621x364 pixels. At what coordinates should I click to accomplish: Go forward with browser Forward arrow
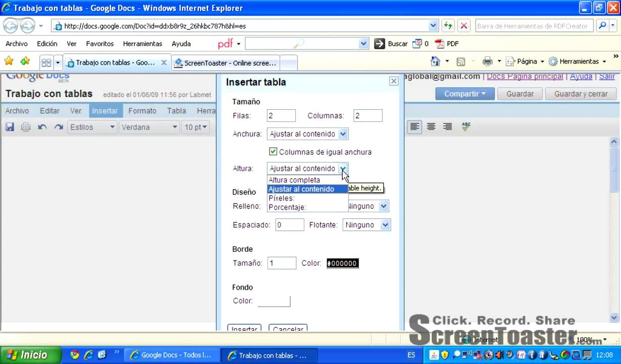pyautogui.click(x=27, y=25)
